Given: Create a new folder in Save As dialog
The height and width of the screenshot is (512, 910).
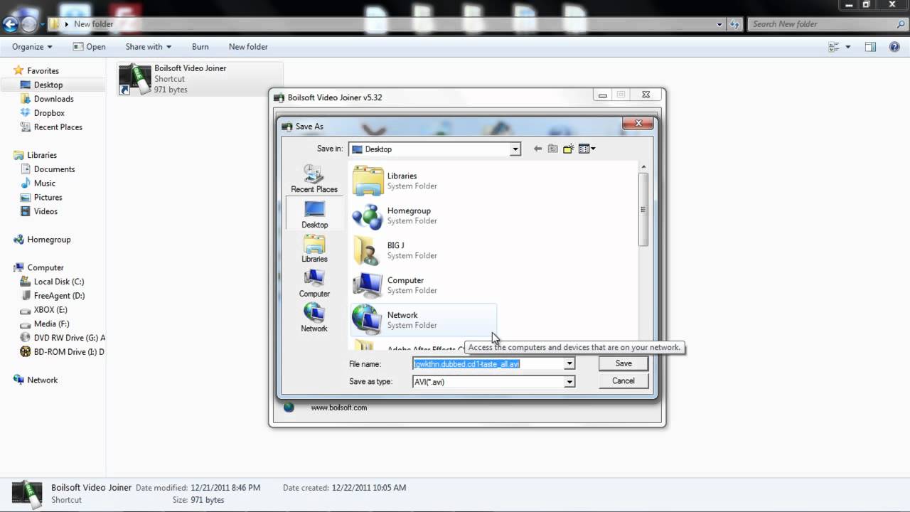Looking at the screenshot, I should [x=568, y=149].
